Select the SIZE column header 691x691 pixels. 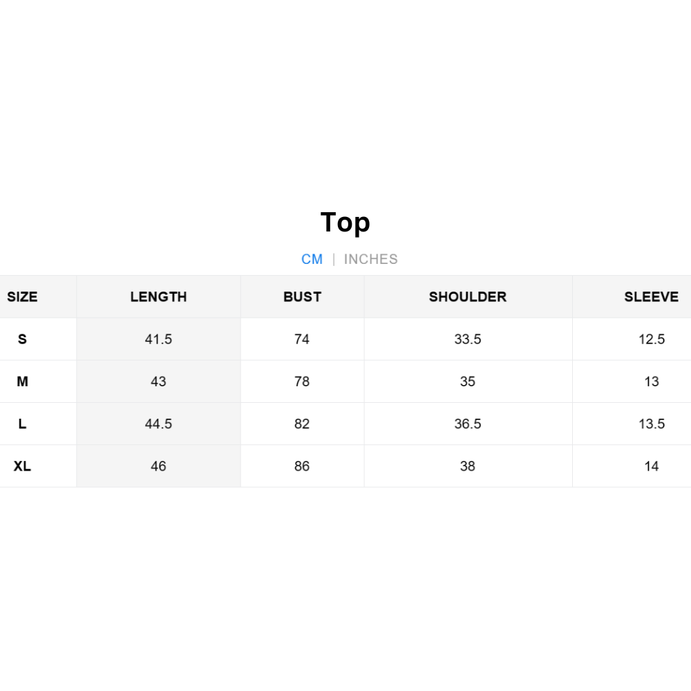tap(22, 296)
